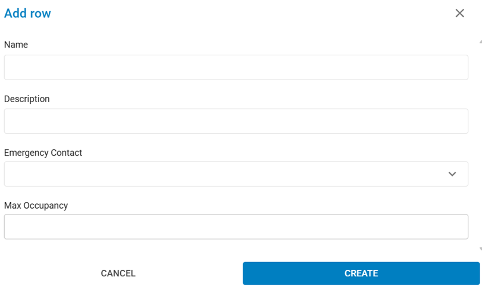Open the Emergency Contact dropdown
This screenshot has height=287, width=482.
click(x=236, y=174)
